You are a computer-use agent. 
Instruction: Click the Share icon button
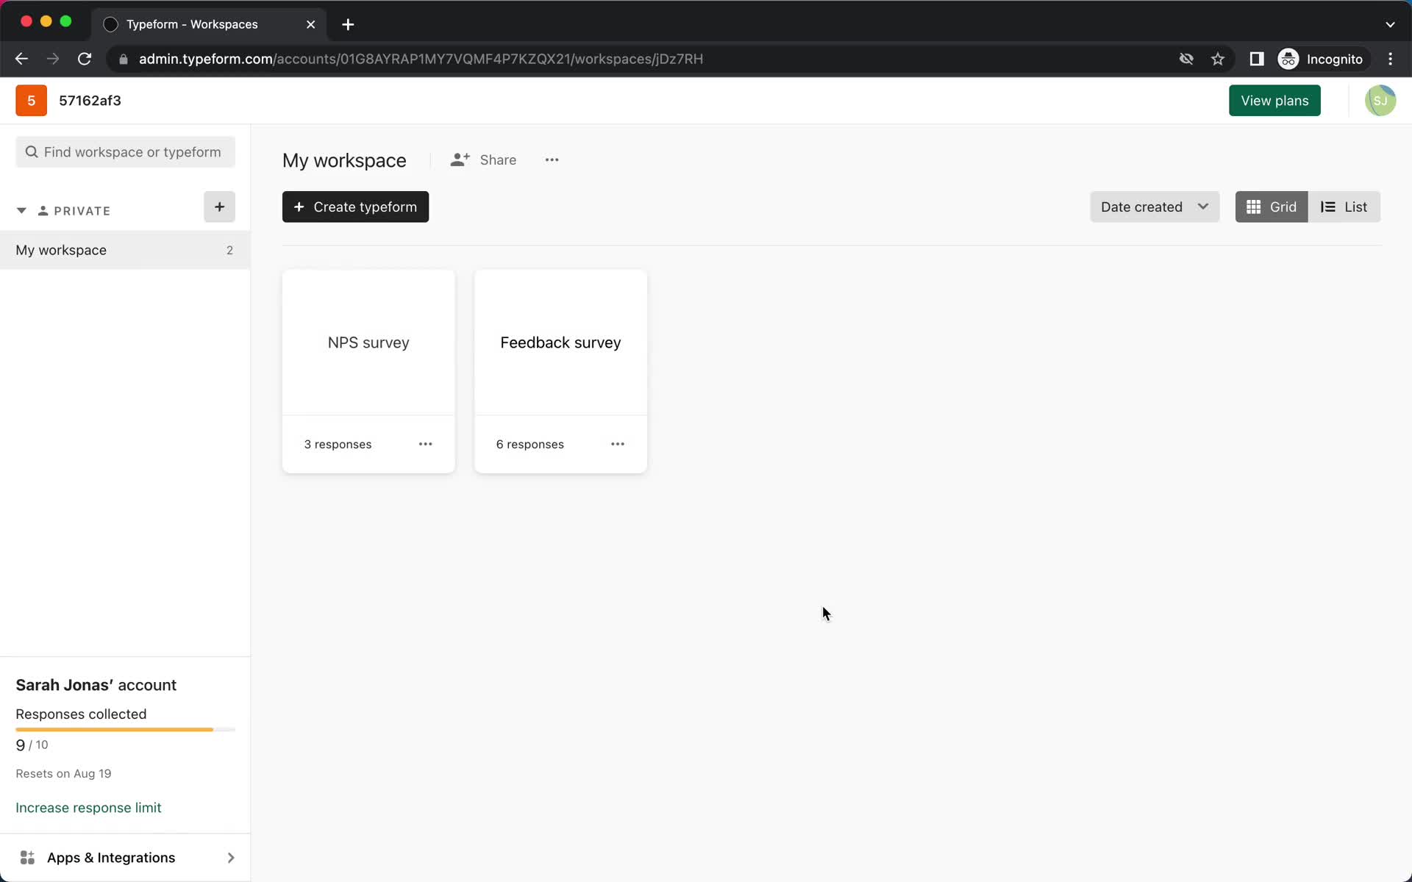[x=460, y=159]
